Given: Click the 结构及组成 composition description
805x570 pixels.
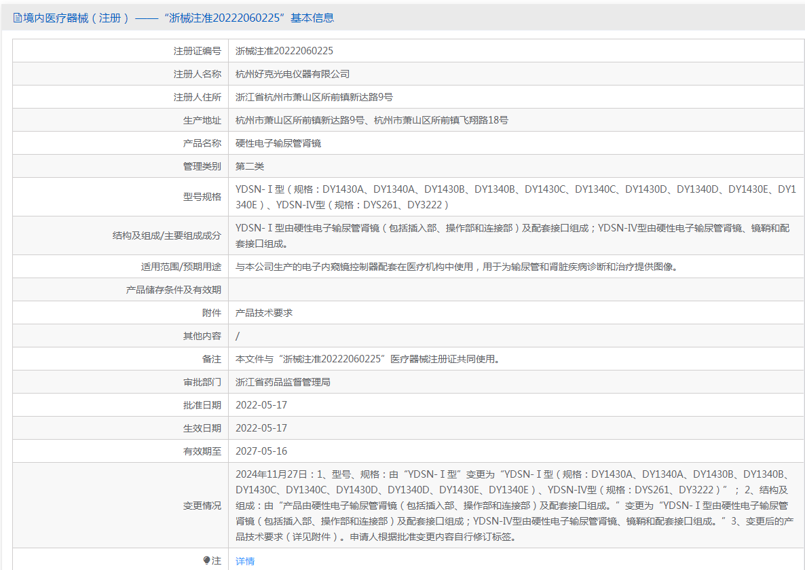Looking at the screenshot, I should (x=512, y=235).
